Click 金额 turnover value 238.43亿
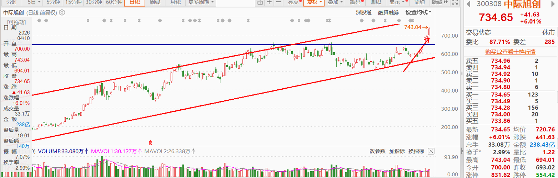 [542, 145]
